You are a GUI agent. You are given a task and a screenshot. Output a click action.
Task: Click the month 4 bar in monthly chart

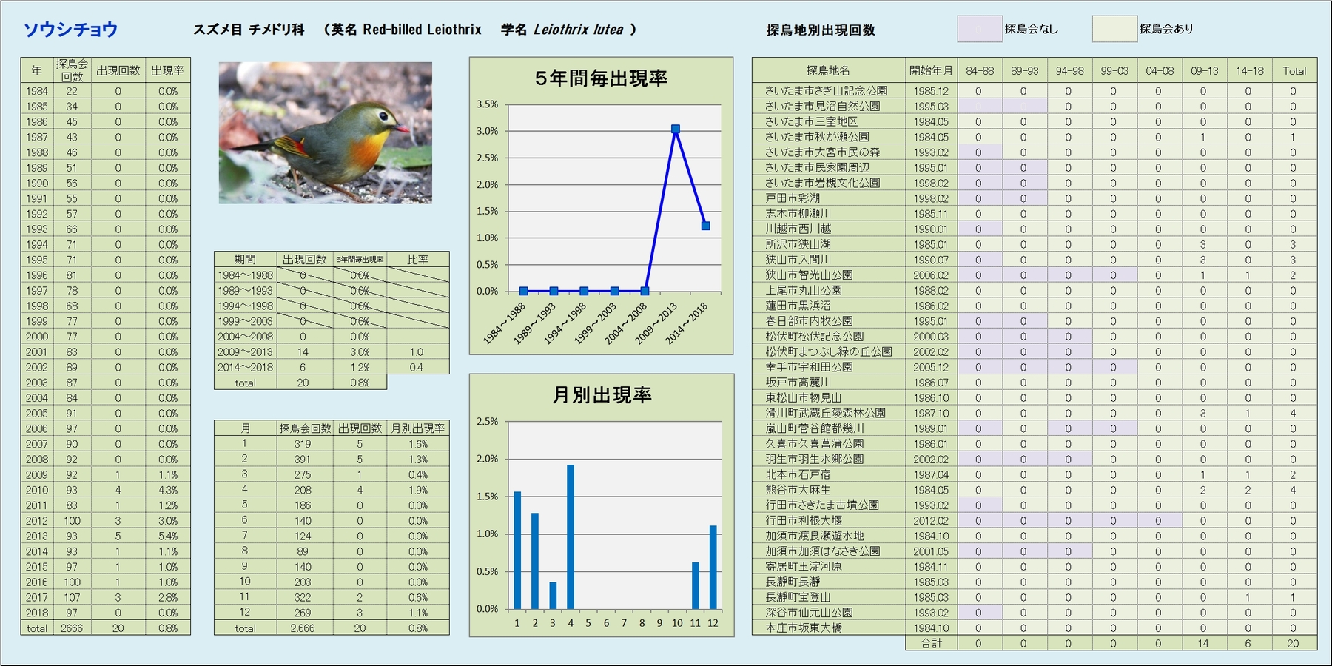571,536
